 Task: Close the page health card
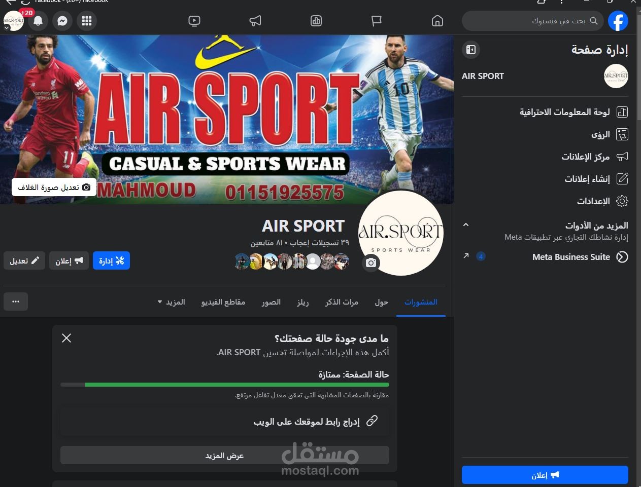click(x=66, y=338)
